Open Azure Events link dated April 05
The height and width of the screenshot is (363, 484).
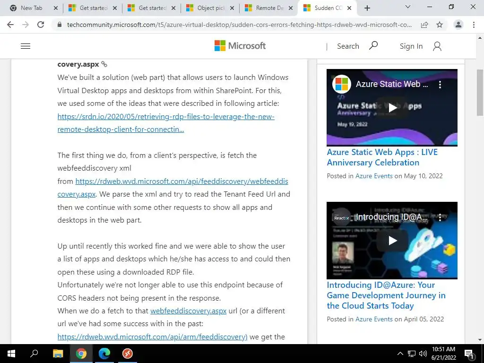[374, 319]
